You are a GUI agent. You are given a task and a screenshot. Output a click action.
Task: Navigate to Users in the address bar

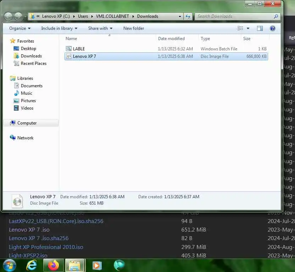83,16
